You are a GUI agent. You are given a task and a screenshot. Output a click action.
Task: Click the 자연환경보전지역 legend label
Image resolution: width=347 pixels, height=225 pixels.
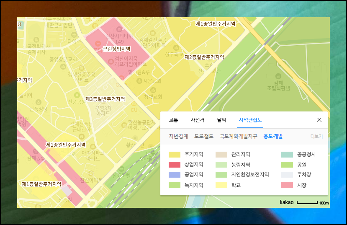click(x=250, y=174)
